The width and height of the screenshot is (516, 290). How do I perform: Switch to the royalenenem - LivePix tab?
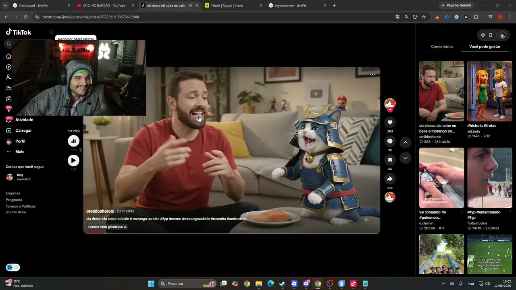click(298, 6)
